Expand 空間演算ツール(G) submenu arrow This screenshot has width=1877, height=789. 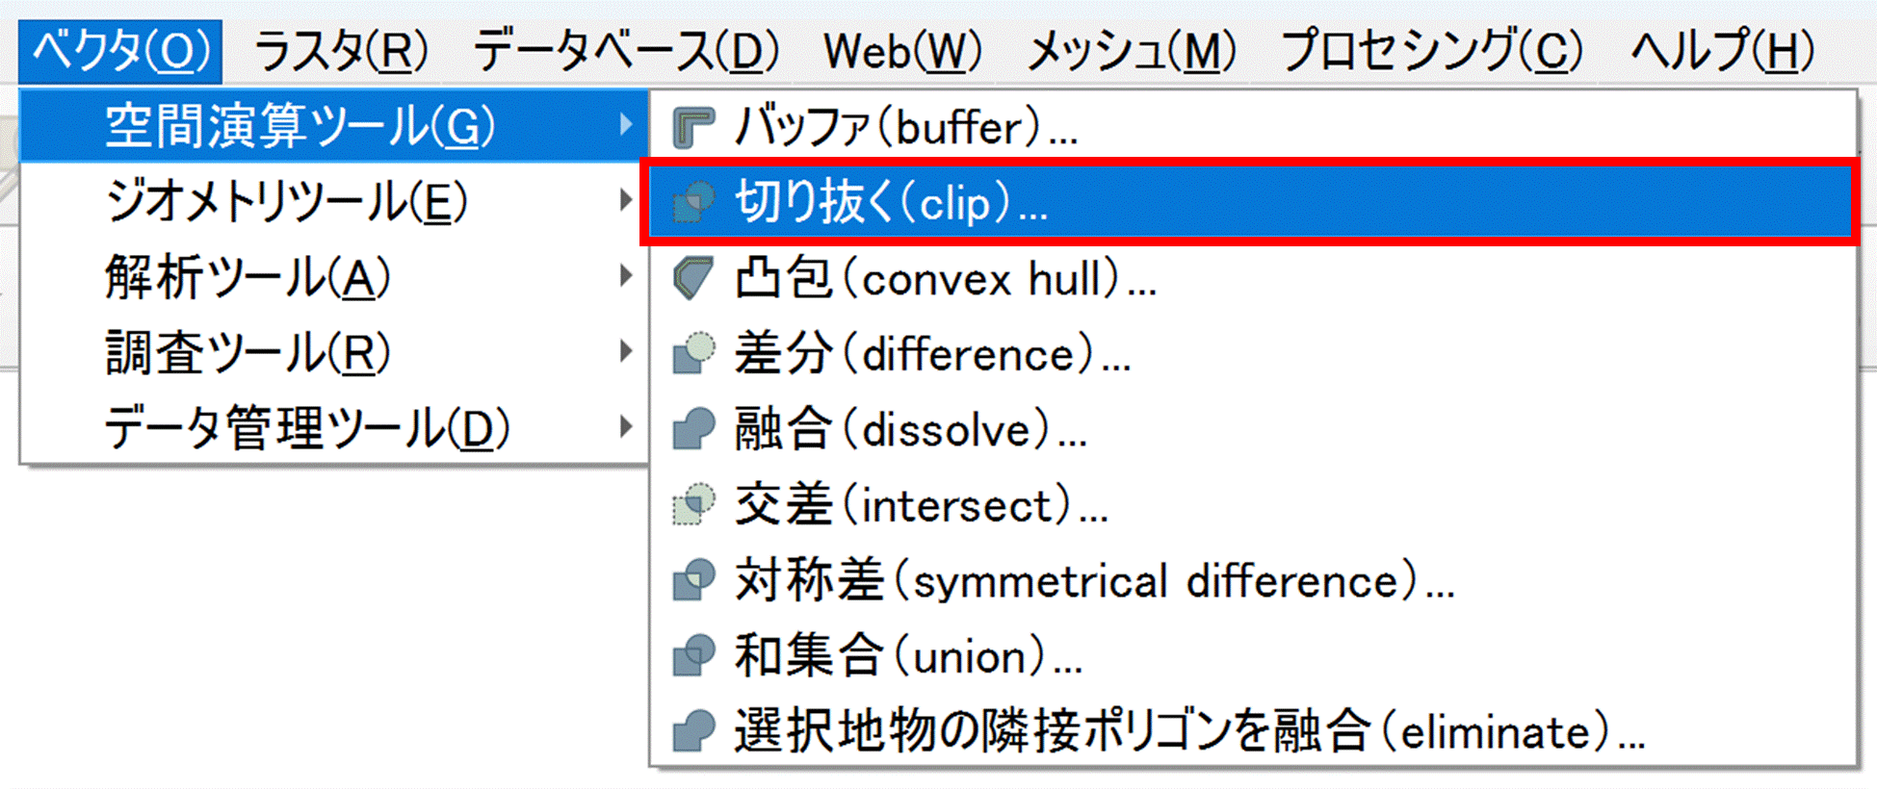coord(626,125)
